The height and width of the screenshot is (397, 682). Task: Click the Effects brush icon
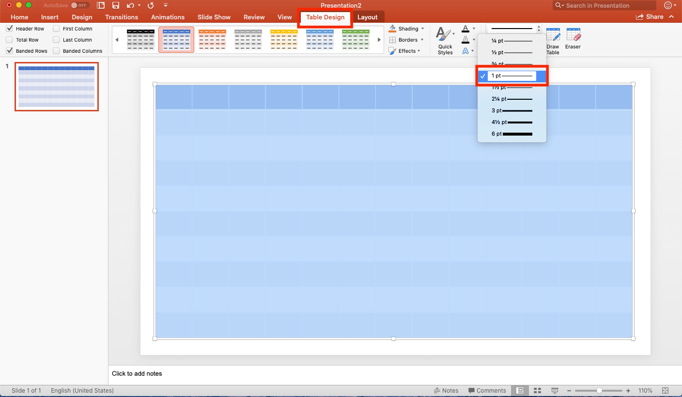(392, 50)
